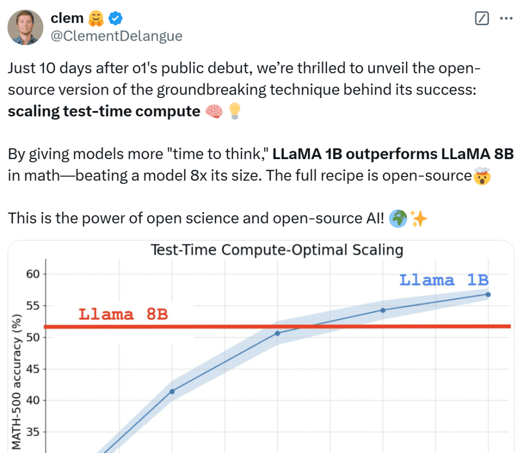Click the Grok slash-square icon
This screenshot has height=453, width=524.
(481, 19)
